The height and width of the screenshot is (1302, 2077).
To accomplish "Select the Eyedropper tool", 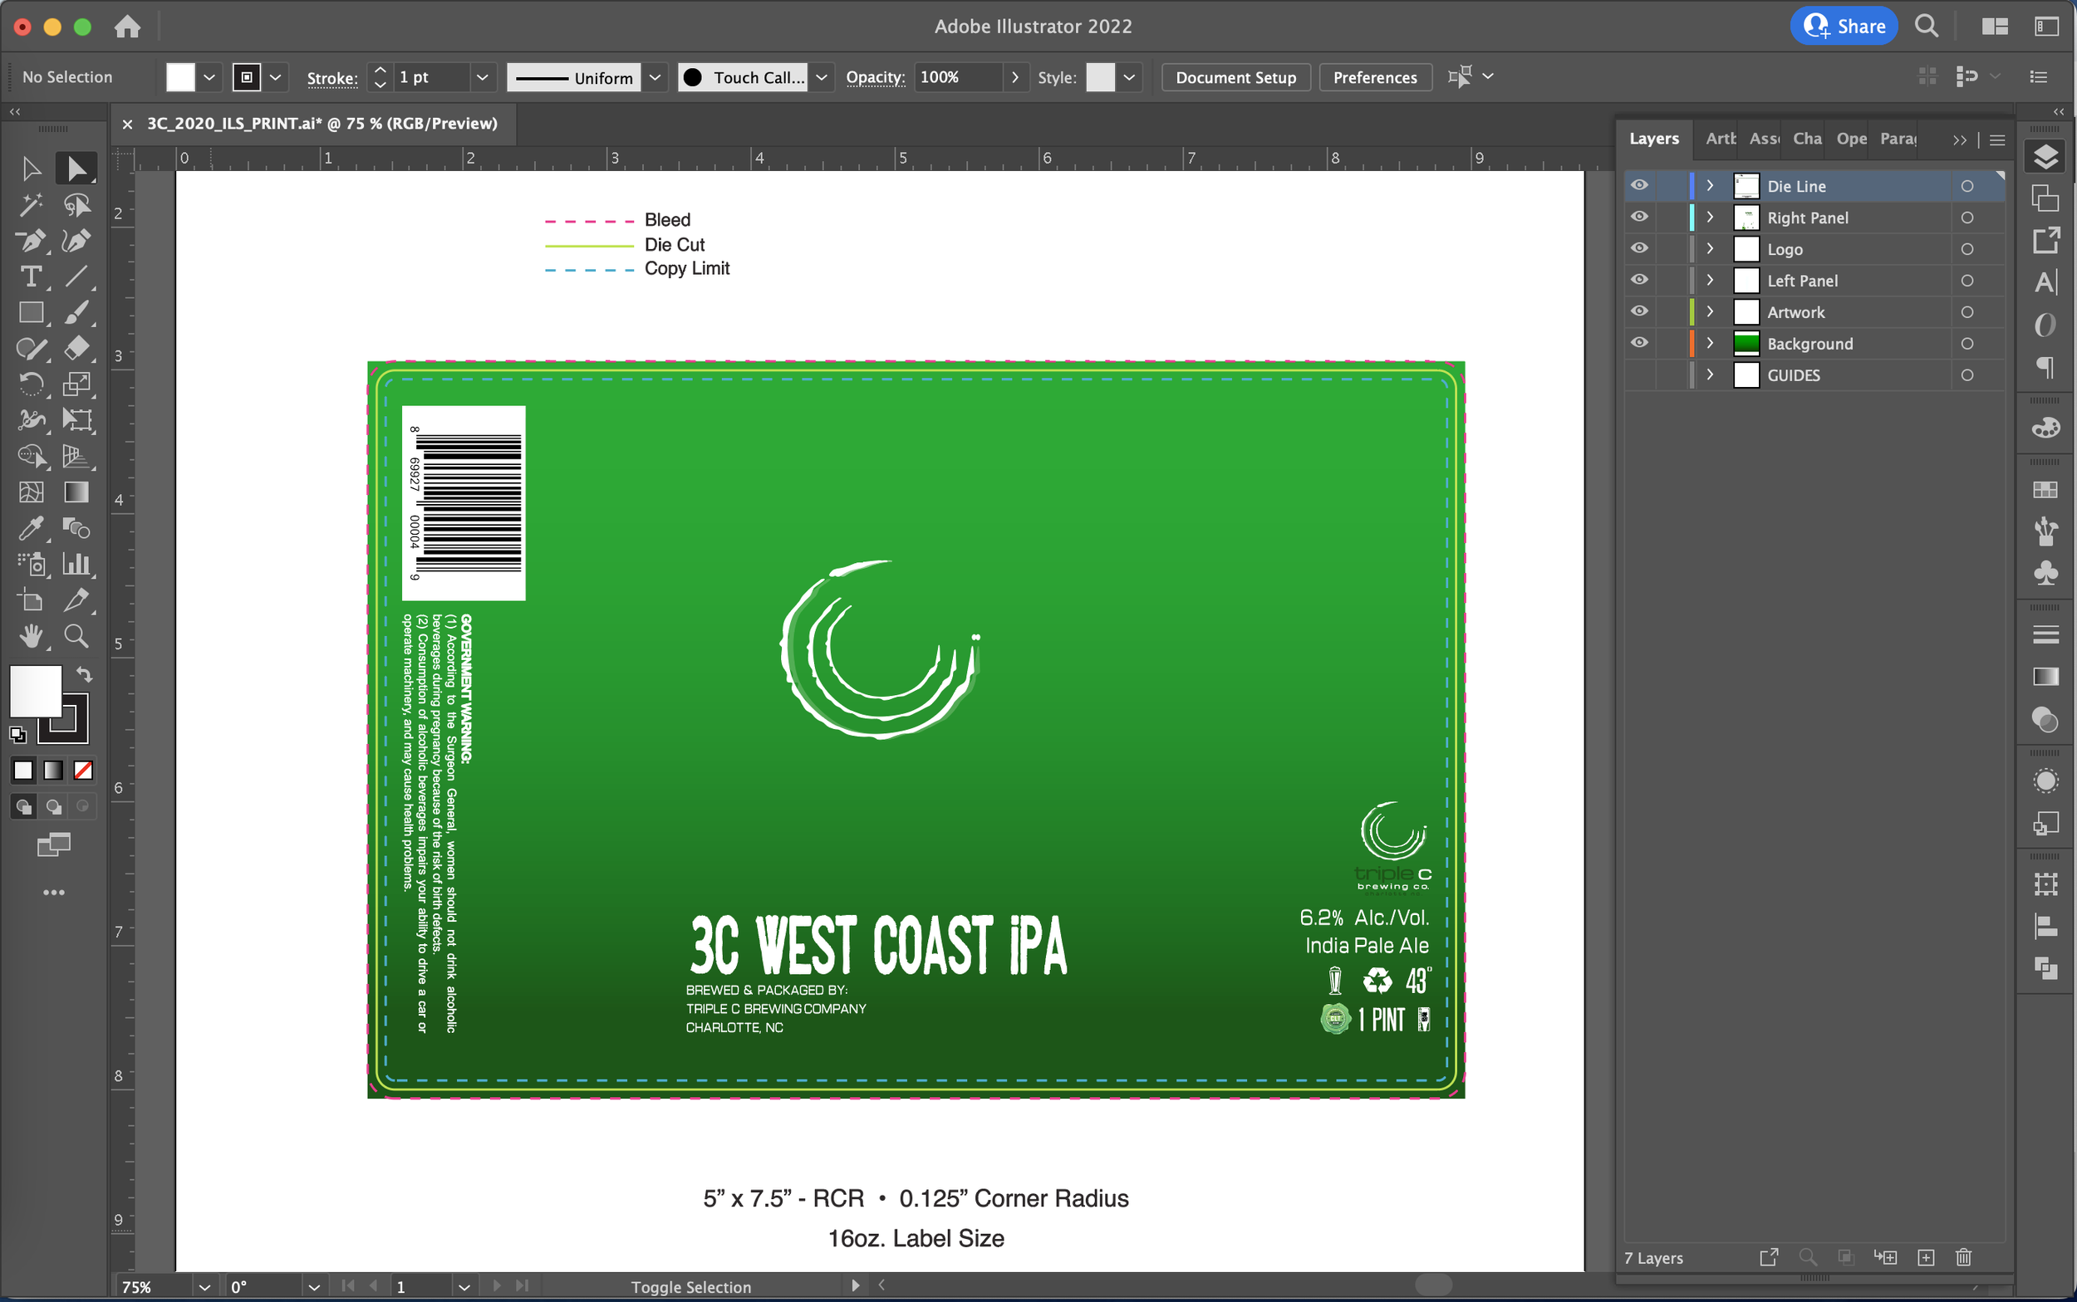I will pos(31,528).
